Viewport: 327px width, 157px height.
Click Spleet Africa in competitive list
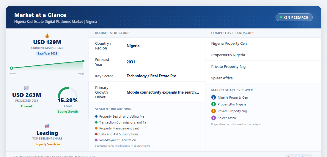pyautogui.click(x=222, y=78)
